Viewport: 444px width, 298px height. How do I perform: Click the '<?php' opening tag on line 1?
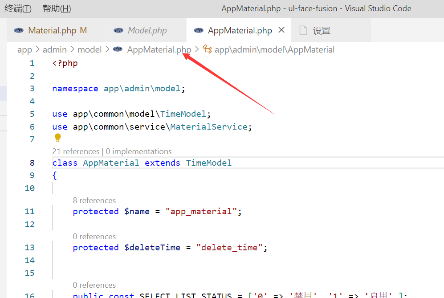65,63
